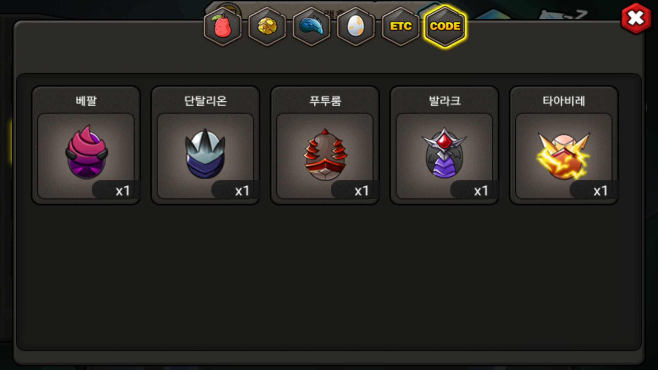Click the 단탈리온 card title
Screen dimensions: 658x370
click(x=205, y=101)
